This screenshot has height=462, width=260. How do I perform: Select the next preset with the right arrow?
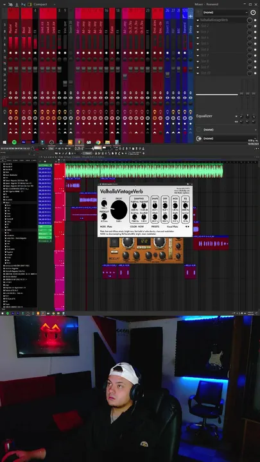[x=189, y=227]
